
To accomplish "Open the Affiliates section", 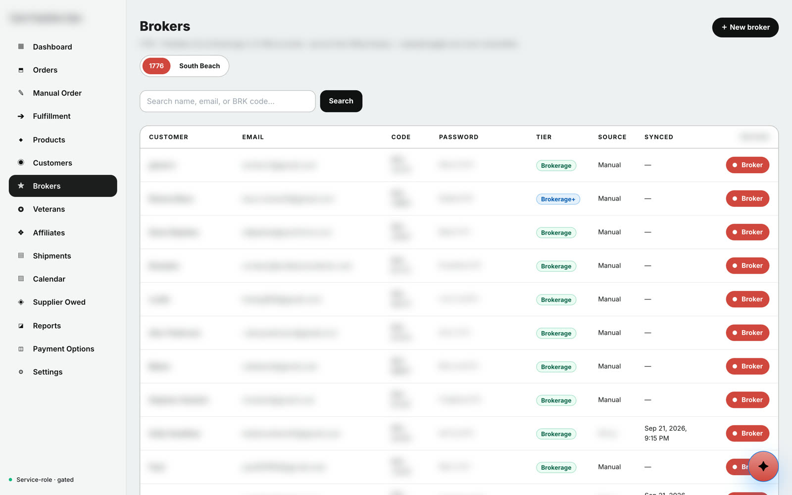I will click(x=63, y=233).
